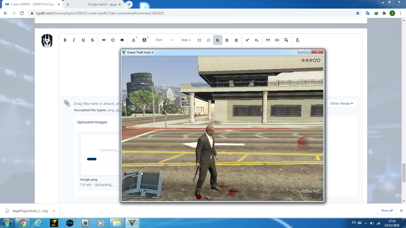Screen dimensions: 406x228
Task: Insert a link with chain icon
Action: 104,40
